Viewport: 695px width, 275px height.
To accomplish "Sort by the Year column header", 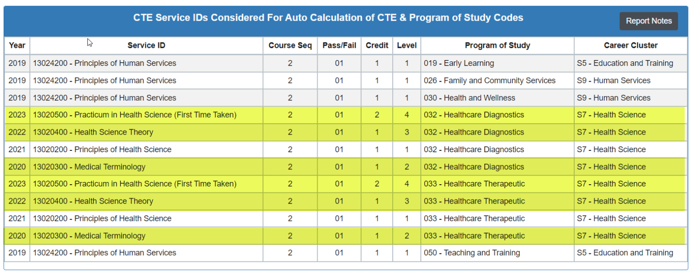I will pyautogui.click(x=17, y=45).
